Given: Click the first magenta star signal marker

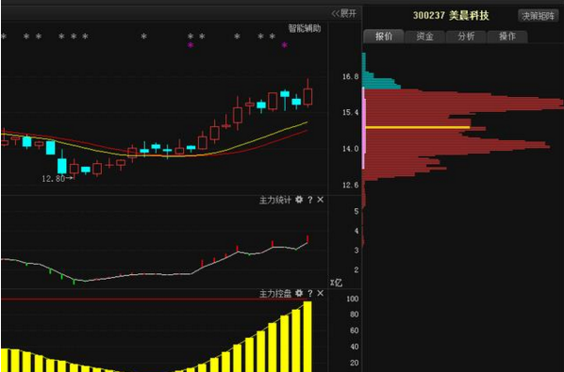Looking at the screenshot, I should pos(191,45).
